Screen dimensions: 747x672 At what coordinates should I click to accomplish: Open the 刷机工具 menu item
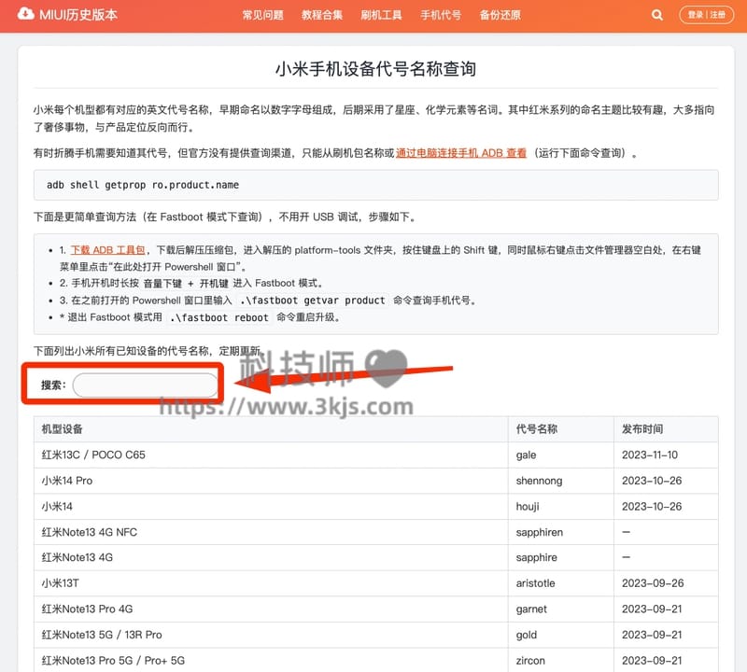tap(381, 15)
